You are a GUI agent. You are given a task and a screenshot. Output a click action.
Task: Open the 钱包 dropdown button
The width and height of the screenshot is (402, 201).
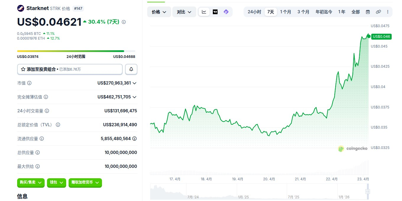[x=56, y=182]
